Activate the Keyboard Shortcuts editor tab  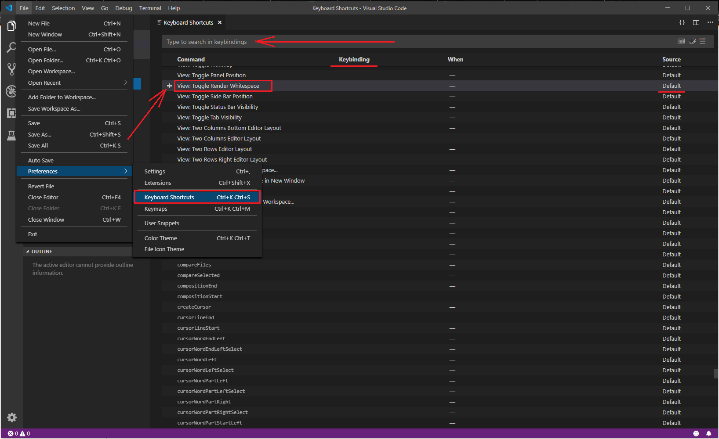pyautogui.click(x=189, y=22)
